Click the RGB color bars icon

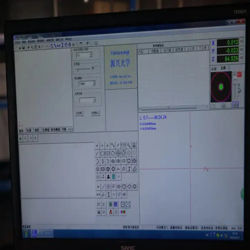[x=122, y=212]
